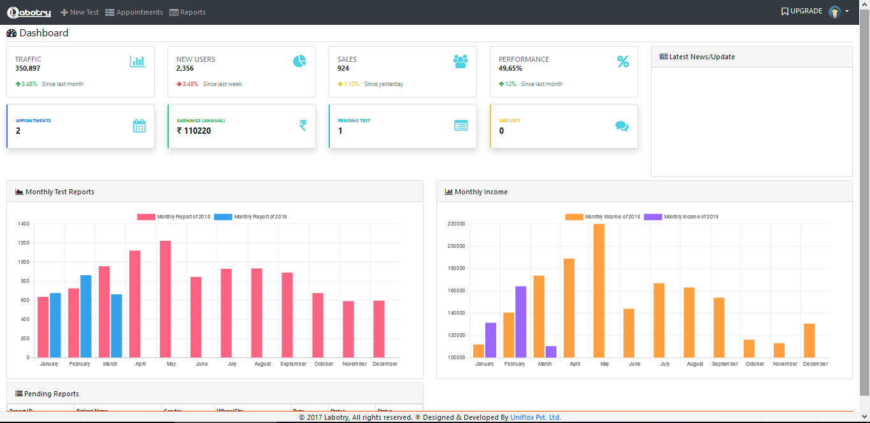870x423 pixels.
Task: Click the September label in Monthly Test Reports chart
Action: point(293,364)
